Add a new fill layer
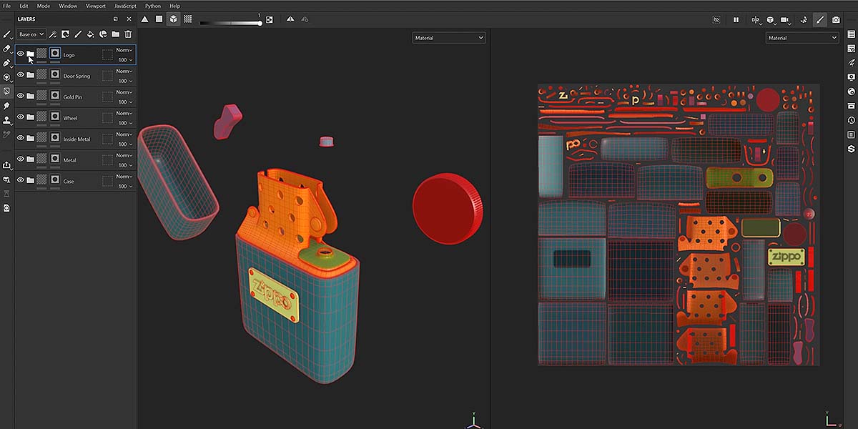 coord(90,34)
